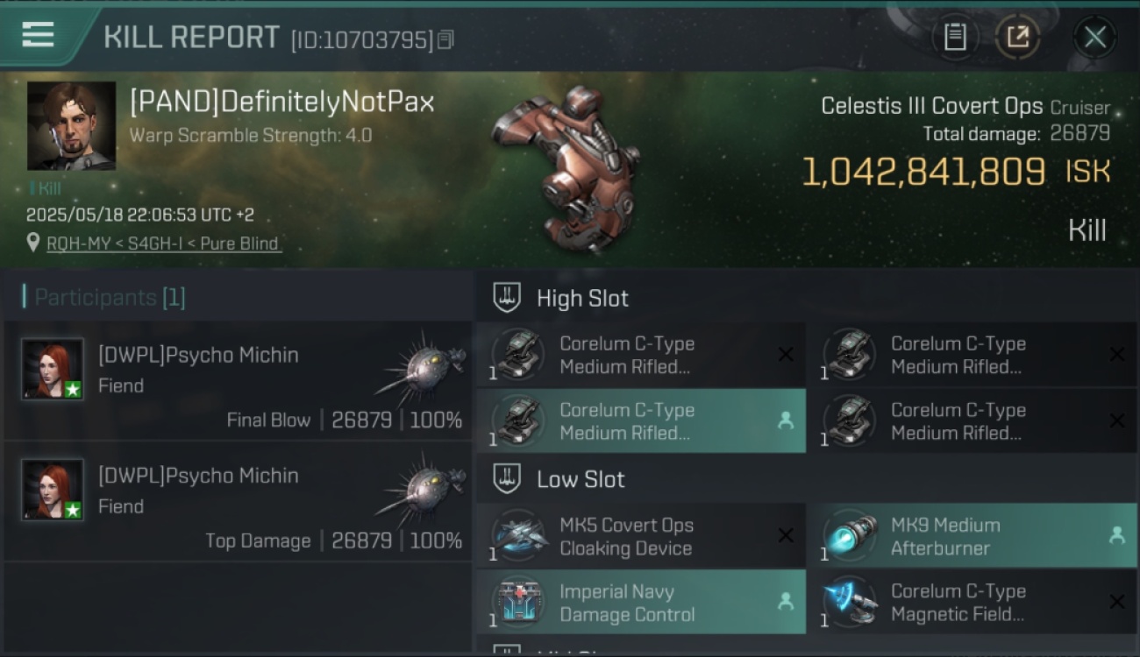Viewport: 1140px width, 657px height.
Task: Select the highlighted Corelum C-Type Medium Rifled module
Action: 641,421
